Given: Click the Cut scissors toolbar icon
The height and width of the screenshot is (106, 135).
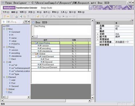Looking at the screenshot, I should (x=21, y=16).
